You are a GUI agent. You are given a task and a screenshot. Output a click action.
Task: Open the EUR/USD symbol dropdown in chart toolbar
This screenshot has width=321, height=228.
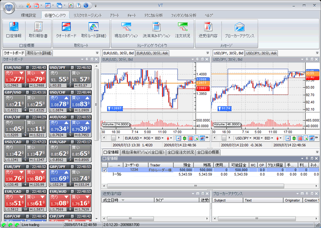pyautogui.click(x=133, y=138)
